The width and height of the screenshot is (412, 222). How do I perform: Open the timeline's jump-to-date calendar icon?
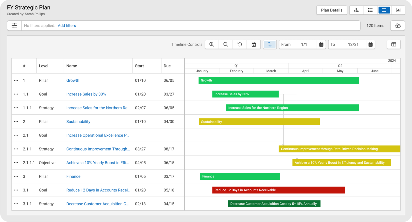(253, 44)
